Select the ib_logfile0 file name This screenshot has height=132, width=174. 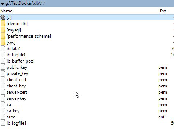16,55
